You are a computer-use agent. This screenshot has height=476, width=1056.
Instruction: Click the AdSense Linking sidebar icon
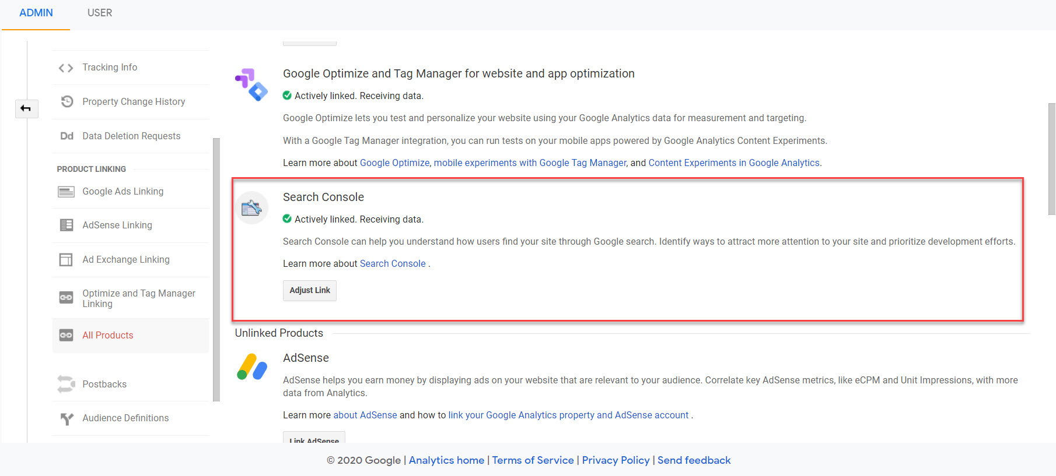point(67,225)
